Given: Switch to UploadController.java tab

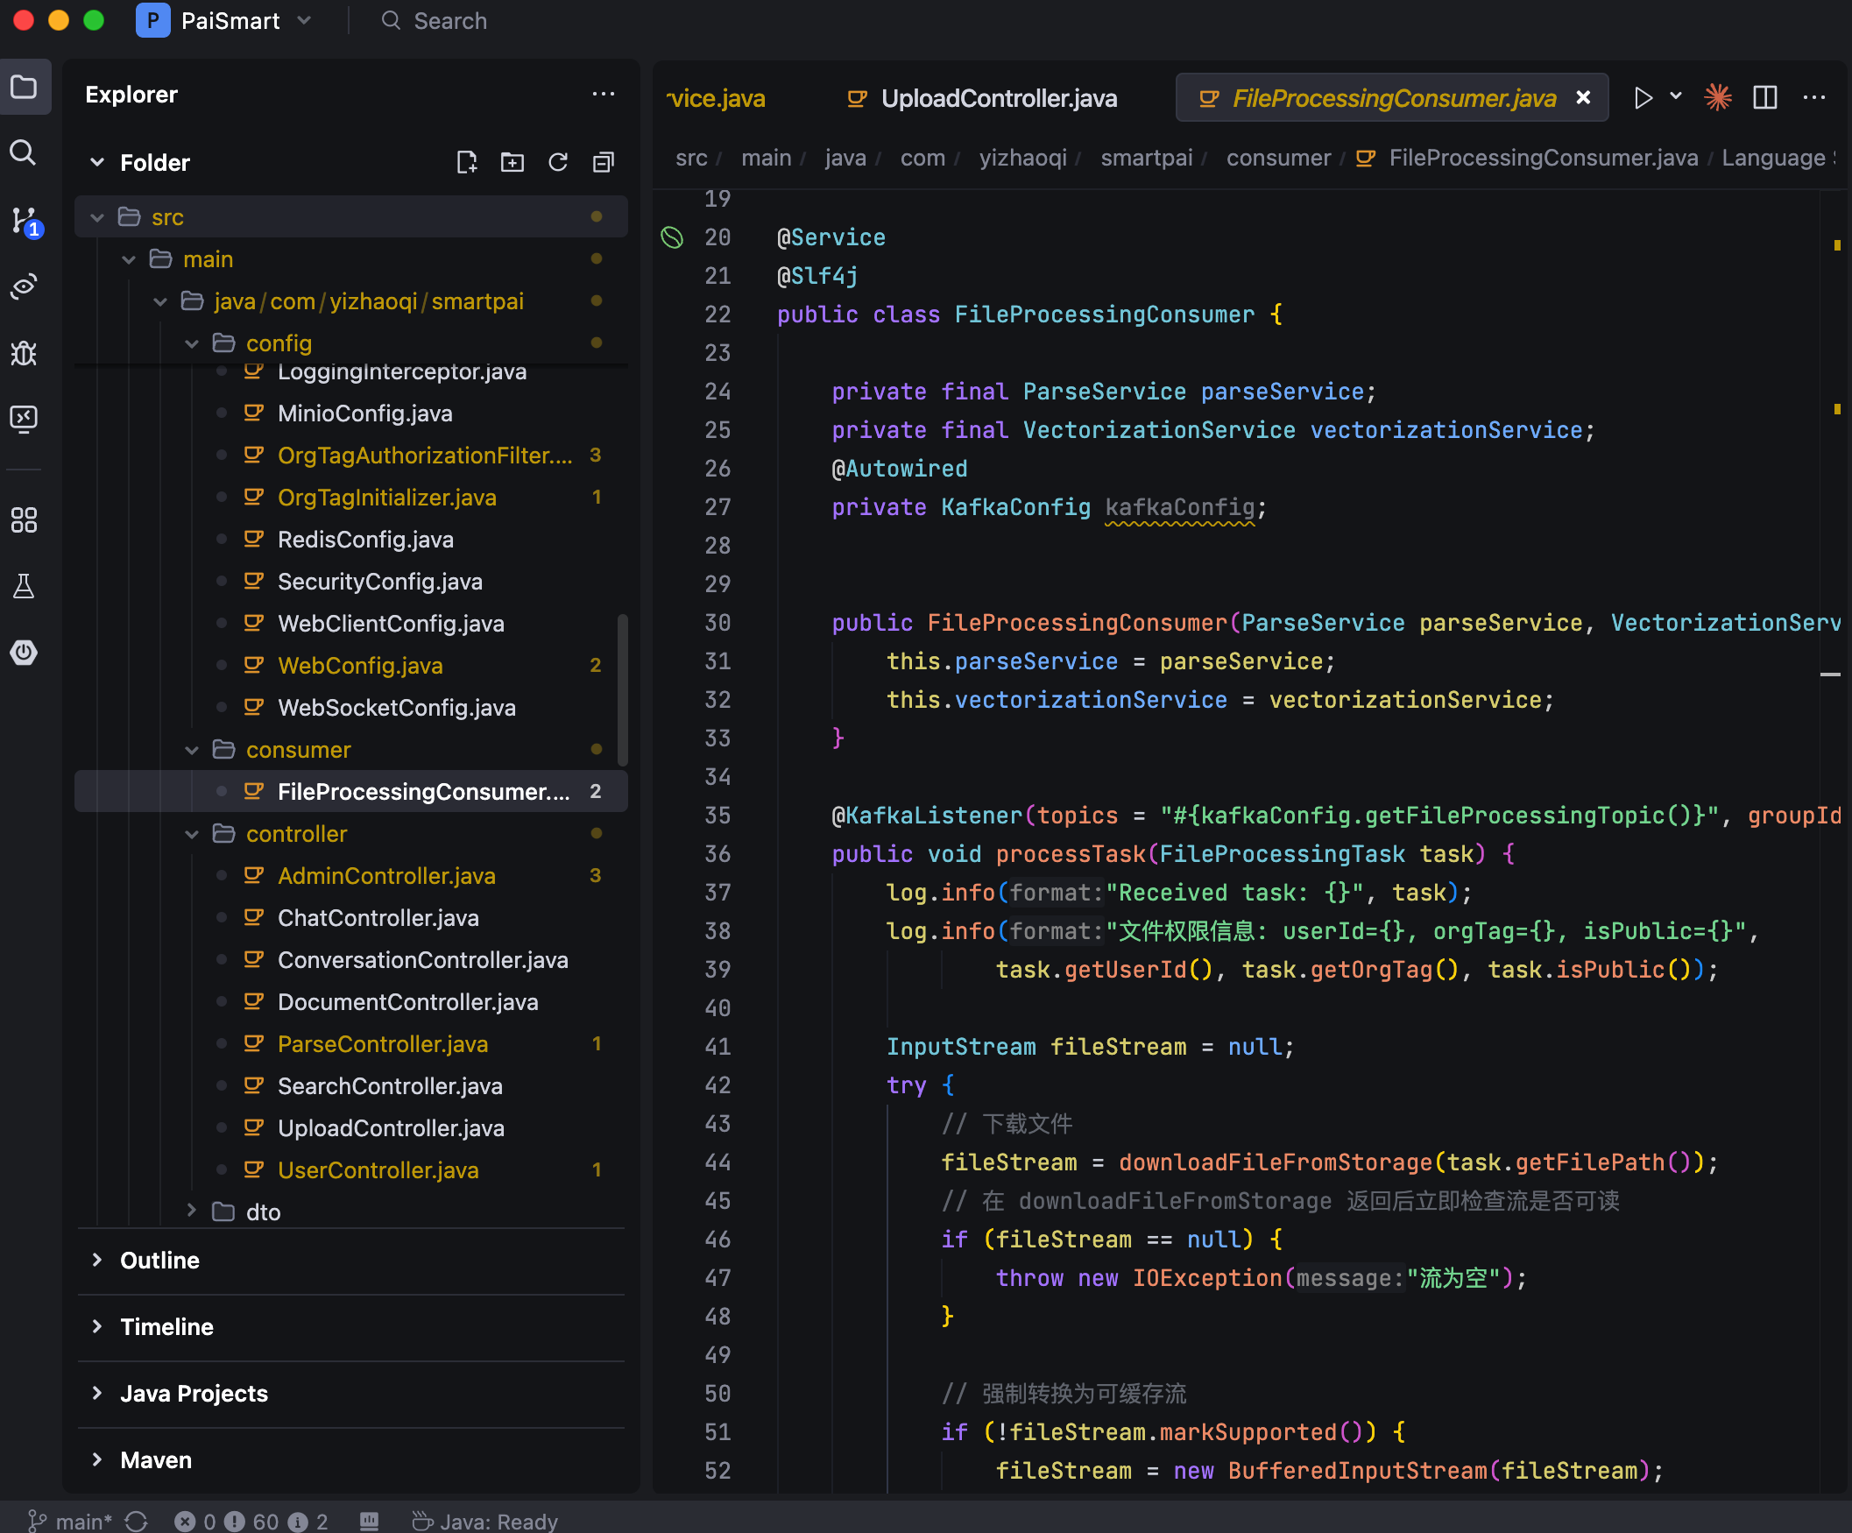Looking at the screenshot, I should point(998,98).
